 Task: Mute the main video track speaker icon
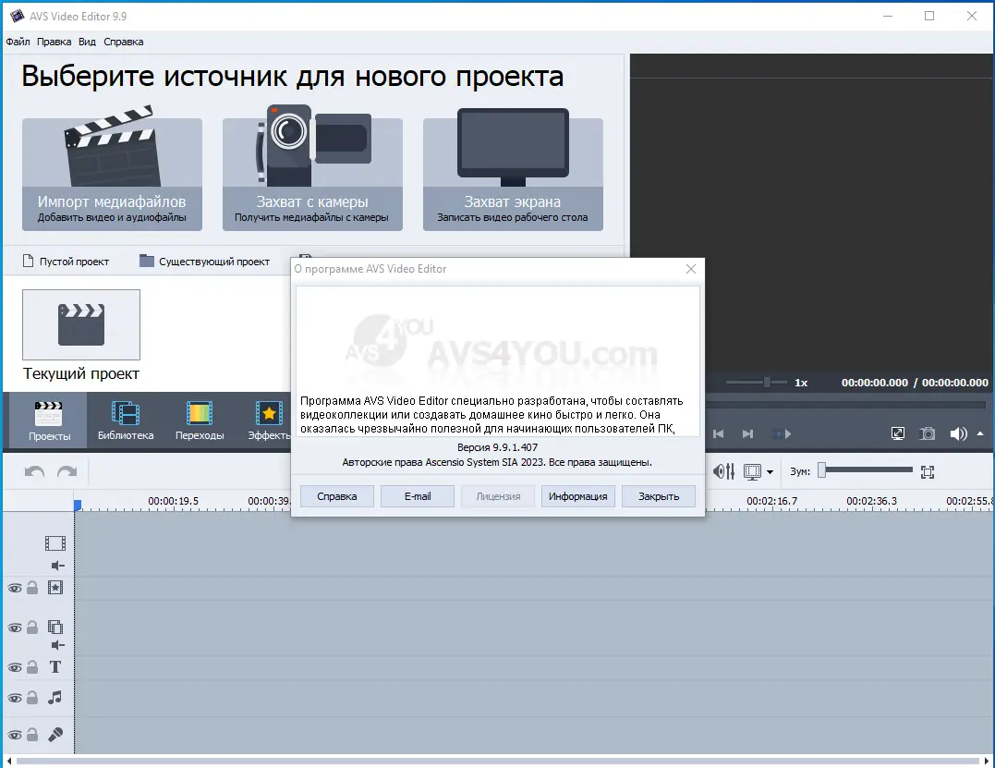pos(56,564)
